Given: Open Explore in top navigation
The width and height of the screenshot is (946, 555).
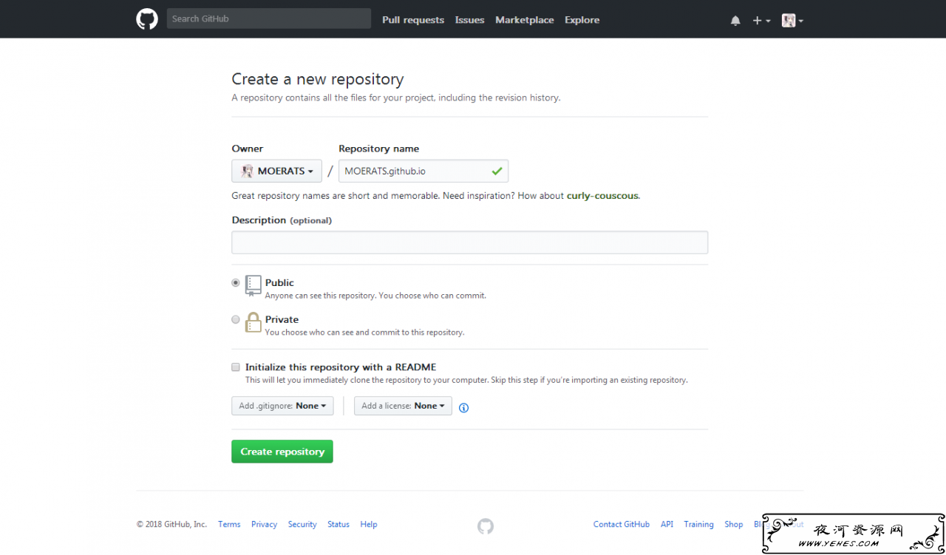Looking at the screenshot, I should pyautogui.click(x=582, y=20).
